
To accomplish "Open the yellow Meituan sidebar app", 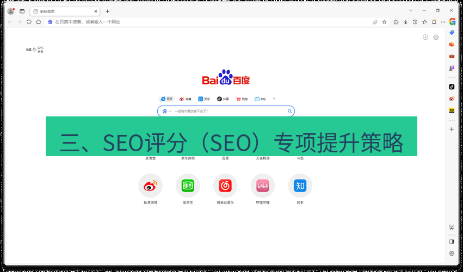I will coord(452,110).
